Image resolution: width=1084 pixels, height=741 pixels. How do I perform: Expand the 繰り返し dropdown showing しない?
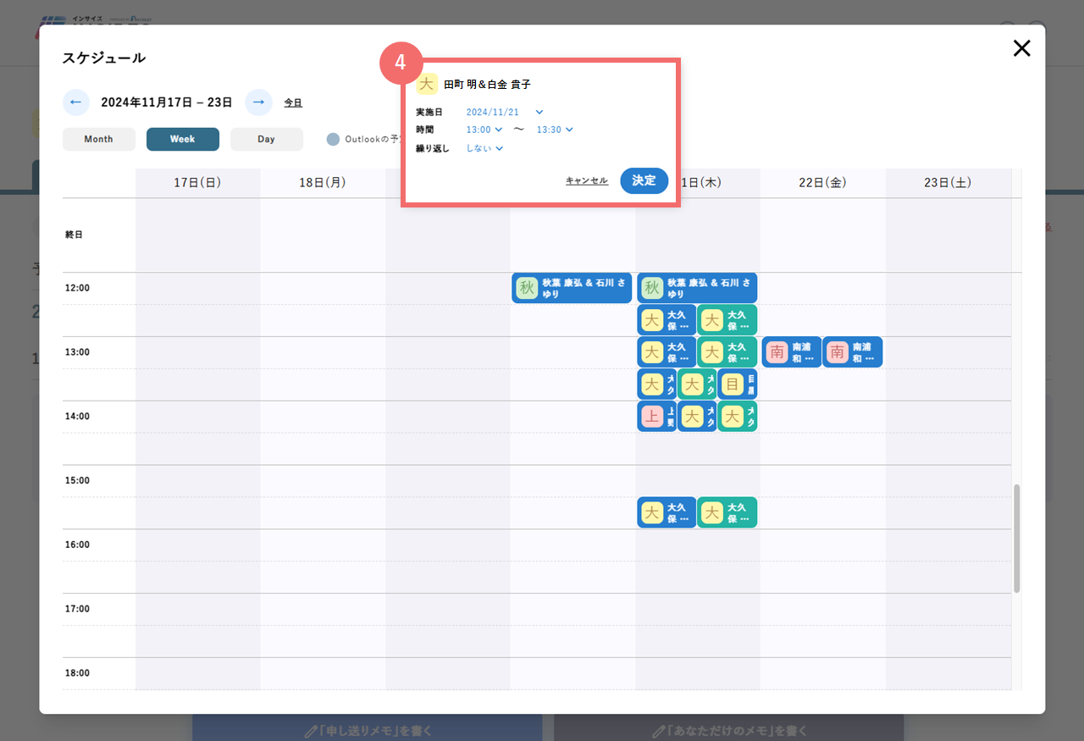click(x=485, y=148)
